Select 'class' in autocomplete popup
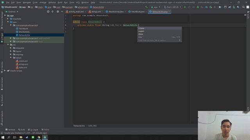 click(159, 28)
